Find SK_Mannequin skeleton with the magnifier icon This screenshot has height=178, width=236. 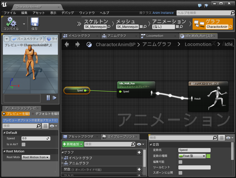(109, 27)
